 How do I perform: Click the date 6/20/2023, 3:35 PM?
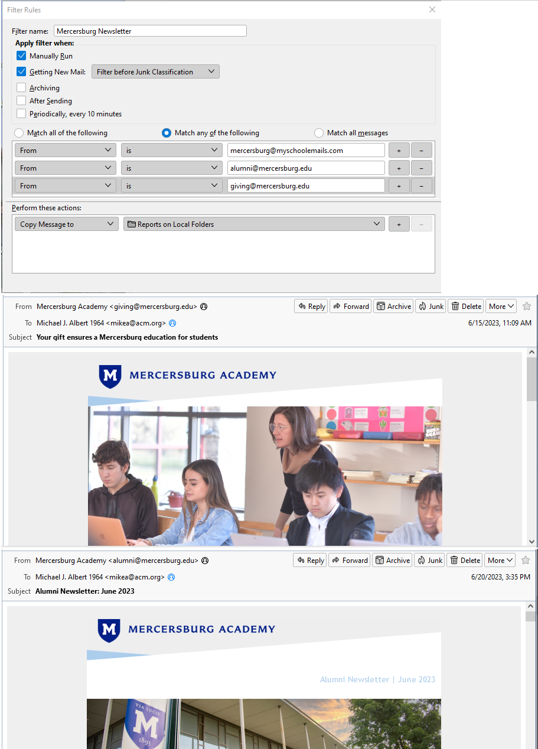point(501,577)
